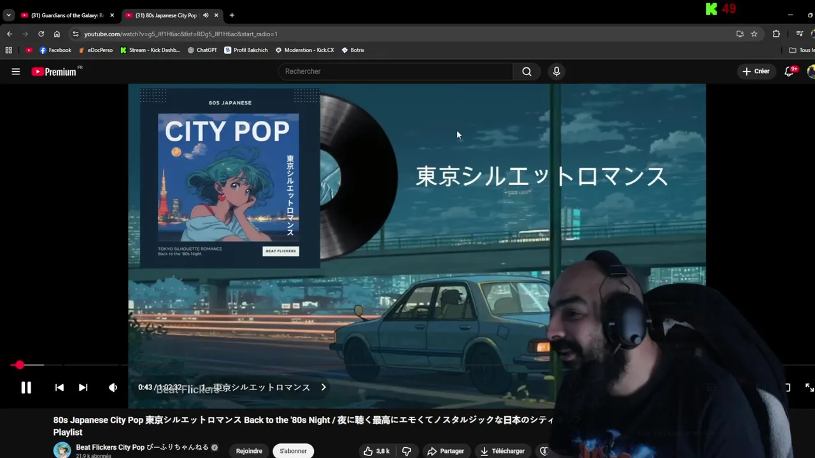Bookmark this page with the star icon
Screen dimensions: 815x458
tap(755, 34)
